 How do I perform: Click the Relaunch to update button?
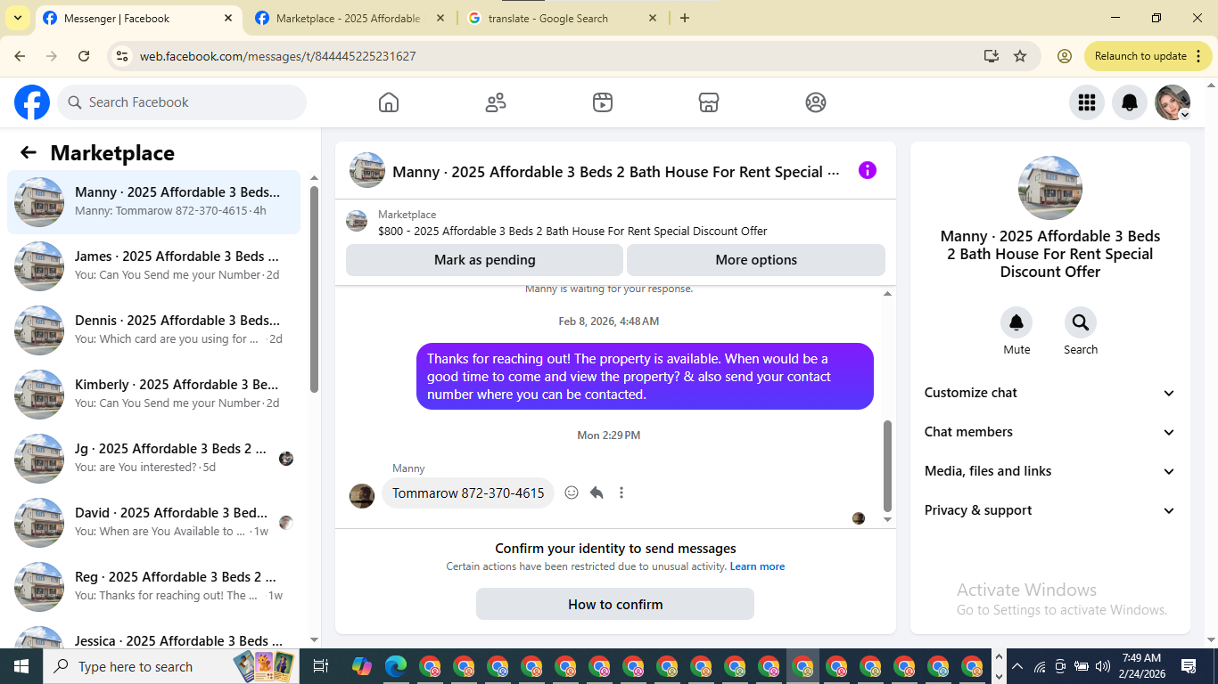[1148, 56]
